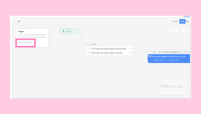Close the bot editor with X
Viewport: 201px width, 114px height.
[x=188, y=21]
